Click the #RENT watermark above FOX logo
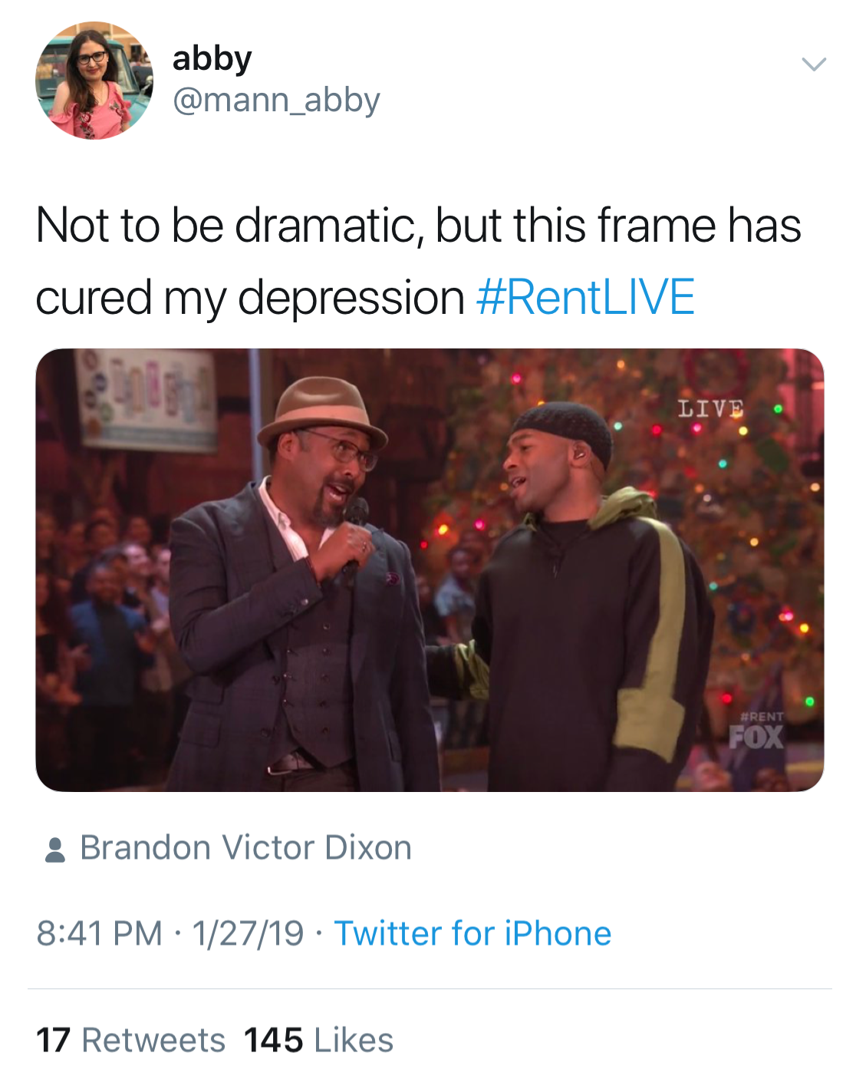This screenshot has width=856, height=1089. point(761,717)
